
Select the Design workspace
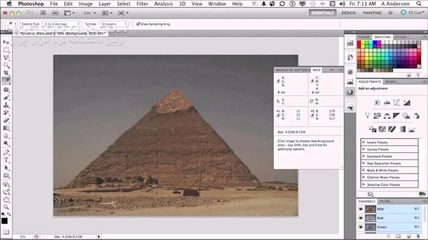349,13
